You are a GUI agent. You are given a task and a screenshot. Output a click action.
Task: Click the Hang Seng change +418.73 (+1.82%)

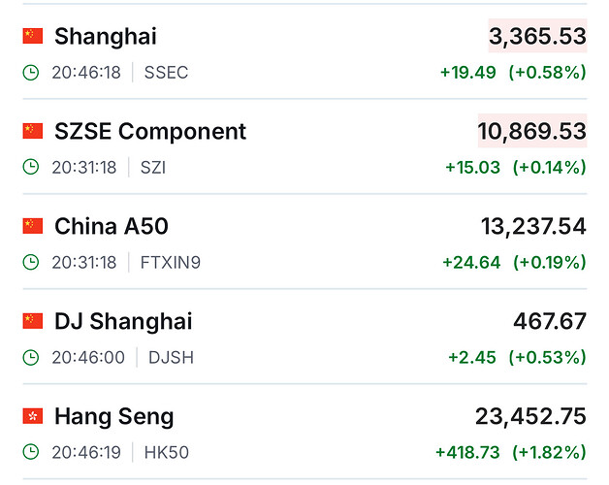(511, 452)
